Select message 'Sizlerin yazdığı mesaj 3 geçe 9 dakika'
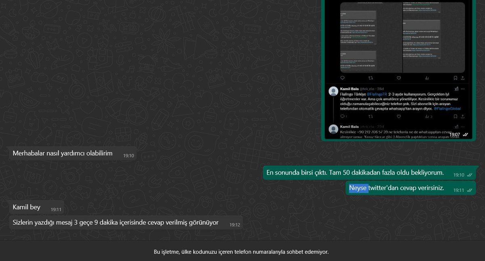The image size is (485, 261). coord(126,222)
